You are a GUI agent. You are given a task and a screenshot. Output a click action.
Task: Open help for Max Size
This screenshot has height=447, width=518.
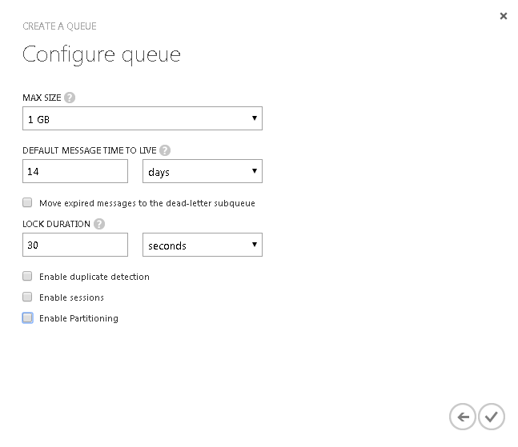(70, 98)
